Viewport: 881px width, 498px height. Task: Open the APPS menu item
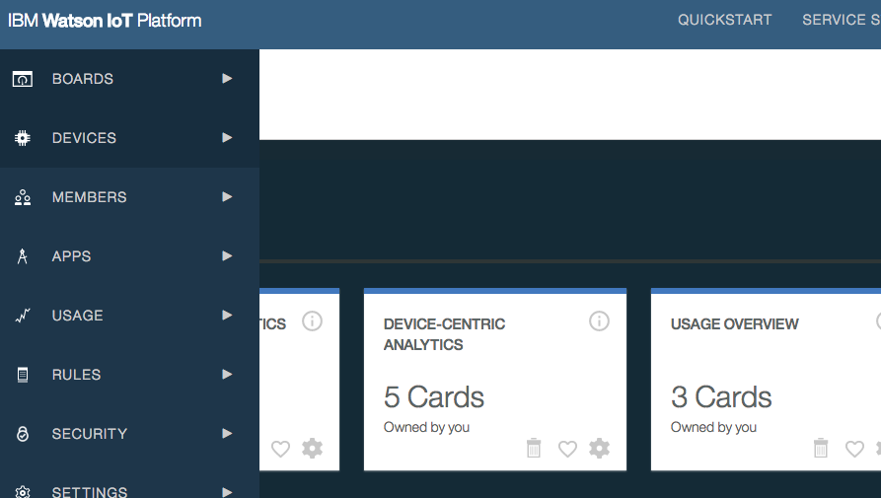[129, 256]
